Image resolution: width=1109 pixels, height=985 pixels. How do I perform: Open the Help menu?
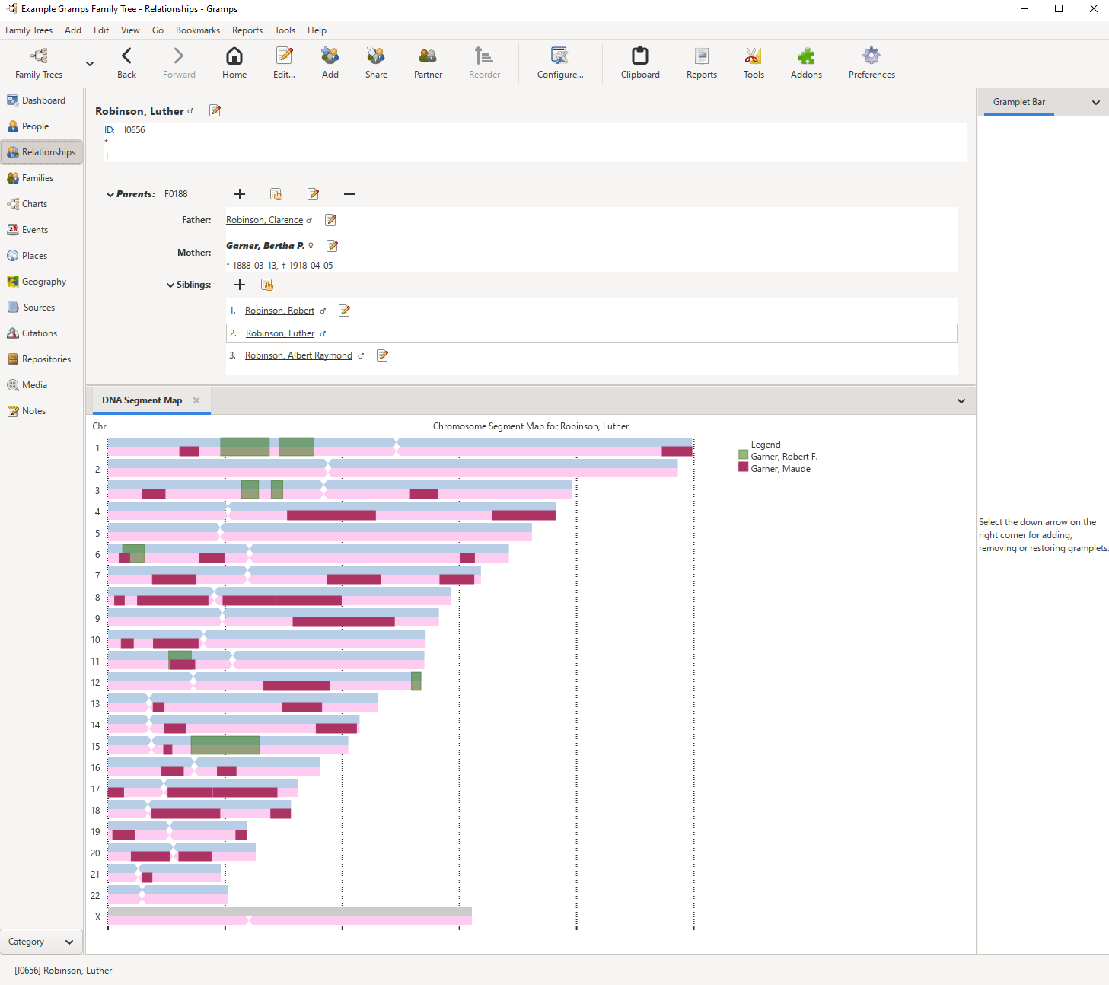tap(317, 30)
